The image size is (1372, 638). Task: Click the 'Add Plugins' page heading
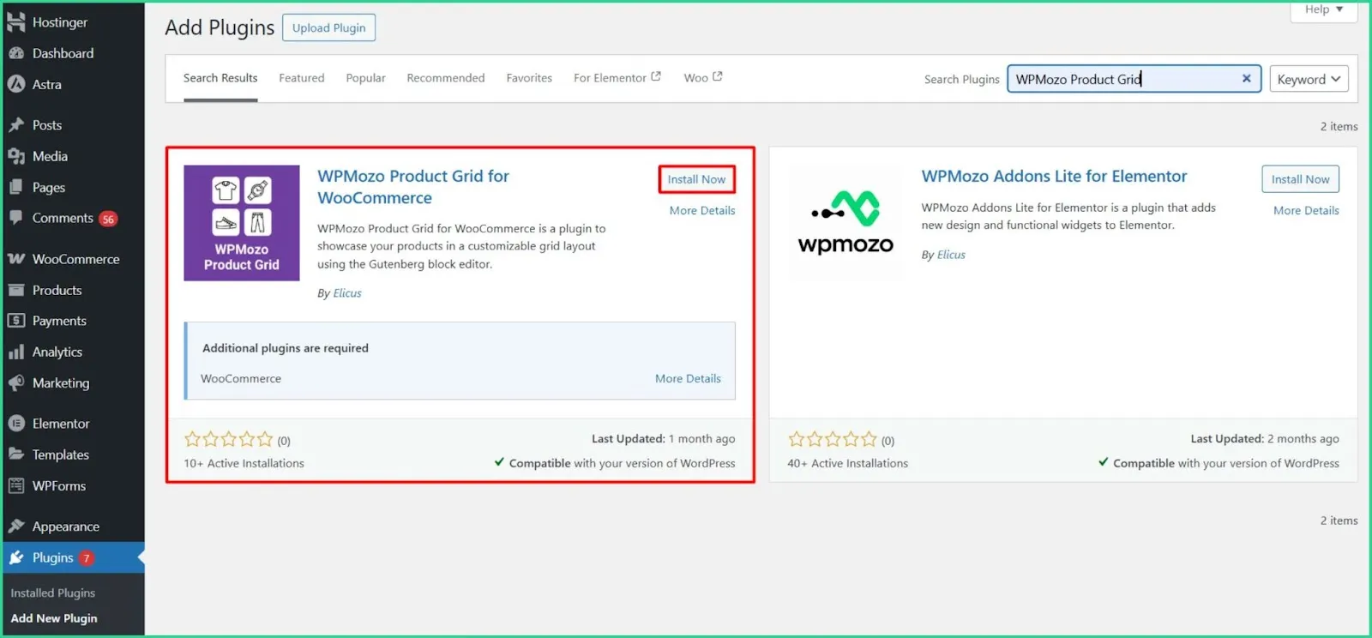click(220, 27)
